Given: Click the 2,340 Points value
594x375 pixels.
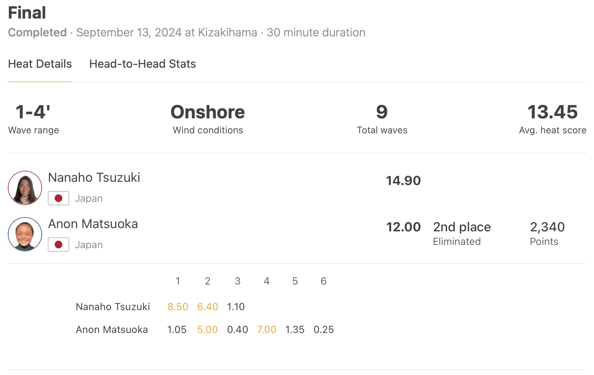Looking at the screenshot, I should (x=547, y=227).
